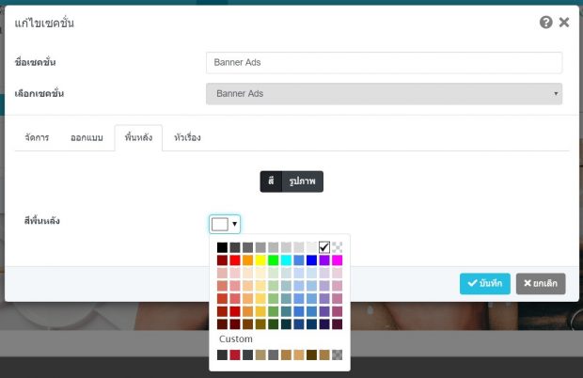Pick the first dark gray custom swatch

tap(222, 354)
